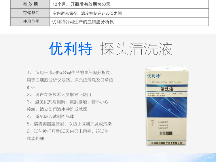Click instruction 2 请在专业技术人员指导下使用

pyautogui.click(x=59, y=95)
